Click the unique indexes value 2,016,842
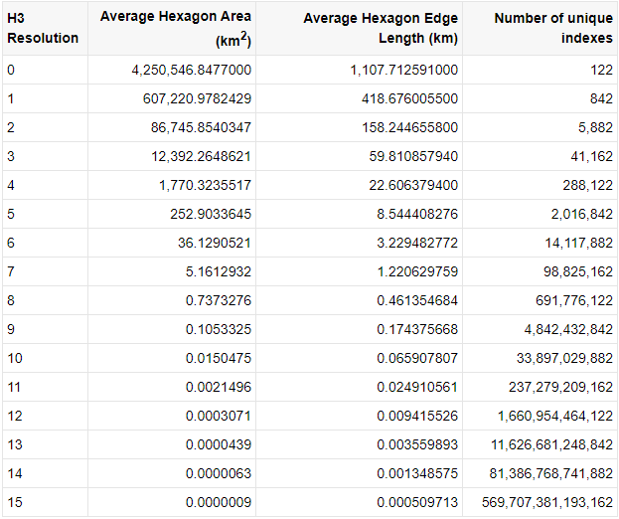The image size is (619, 519). (581, 215)
